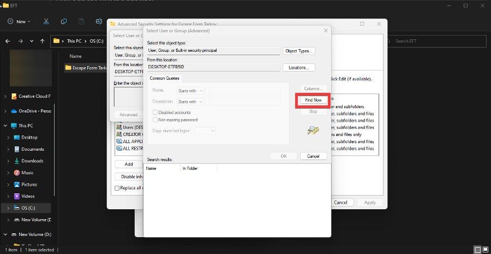Switch Explorer to thumbnails view via status bar icon
This screenshot has height=254, width=491.
tap(485, 250)
